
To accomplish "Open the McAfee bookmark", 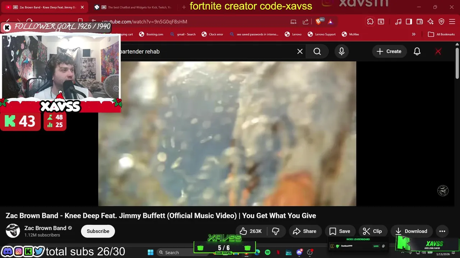I will 350,34.
